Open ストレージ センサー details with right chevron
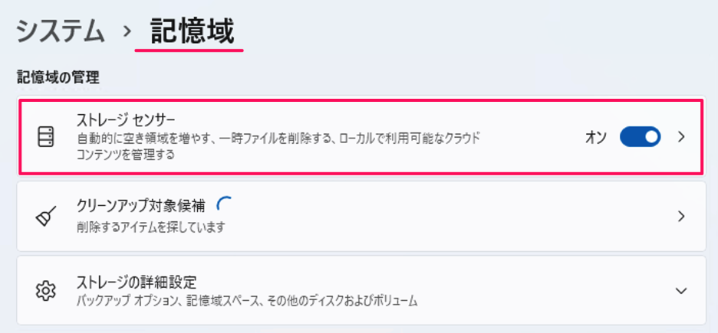Screen dimensions: 718x333 click(681, 137)
